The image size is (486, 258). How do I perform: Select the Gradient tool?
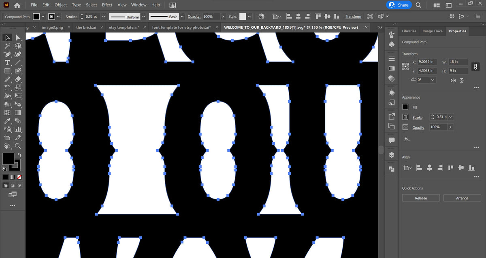click(x=18, y=113)
